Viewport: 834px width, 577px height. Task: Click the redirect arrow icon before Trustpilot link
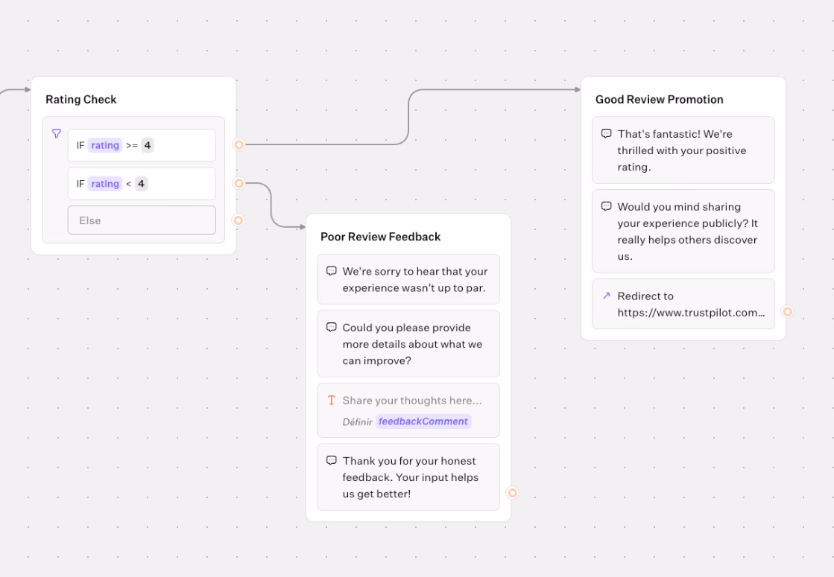click(x=606, y=296)
